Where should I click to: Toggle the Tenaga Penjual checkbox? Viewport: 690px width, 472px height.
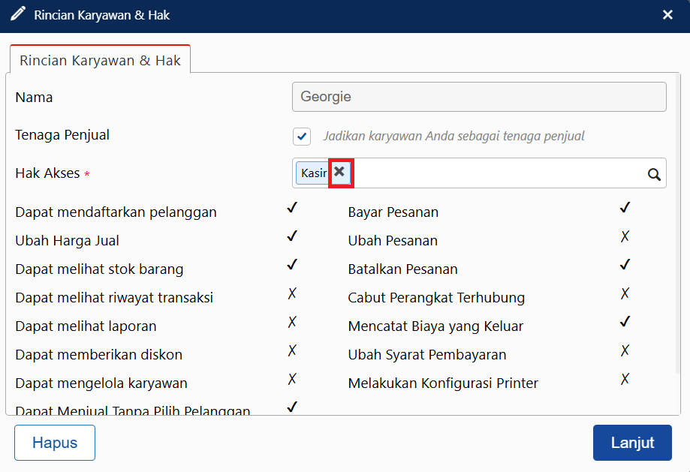click(302, 137)
